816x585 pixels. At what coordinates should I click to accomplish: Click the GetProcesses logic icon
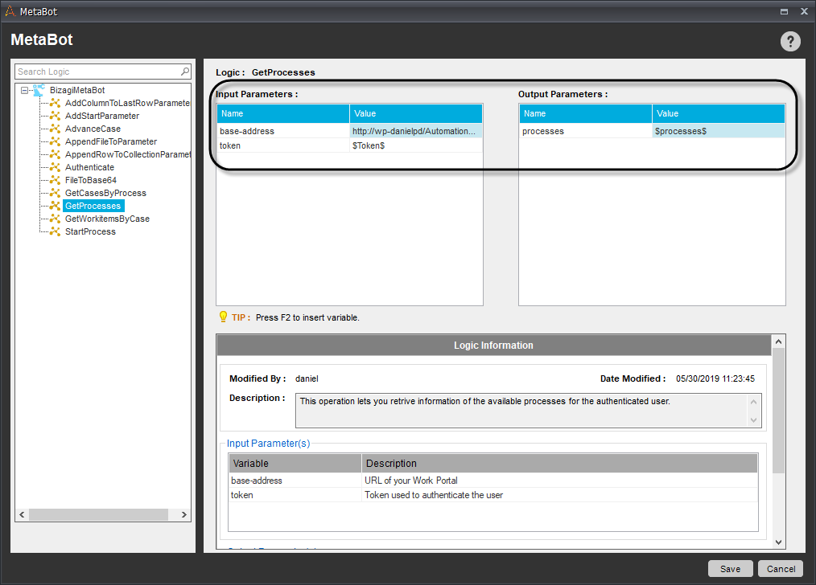(56, 206)
